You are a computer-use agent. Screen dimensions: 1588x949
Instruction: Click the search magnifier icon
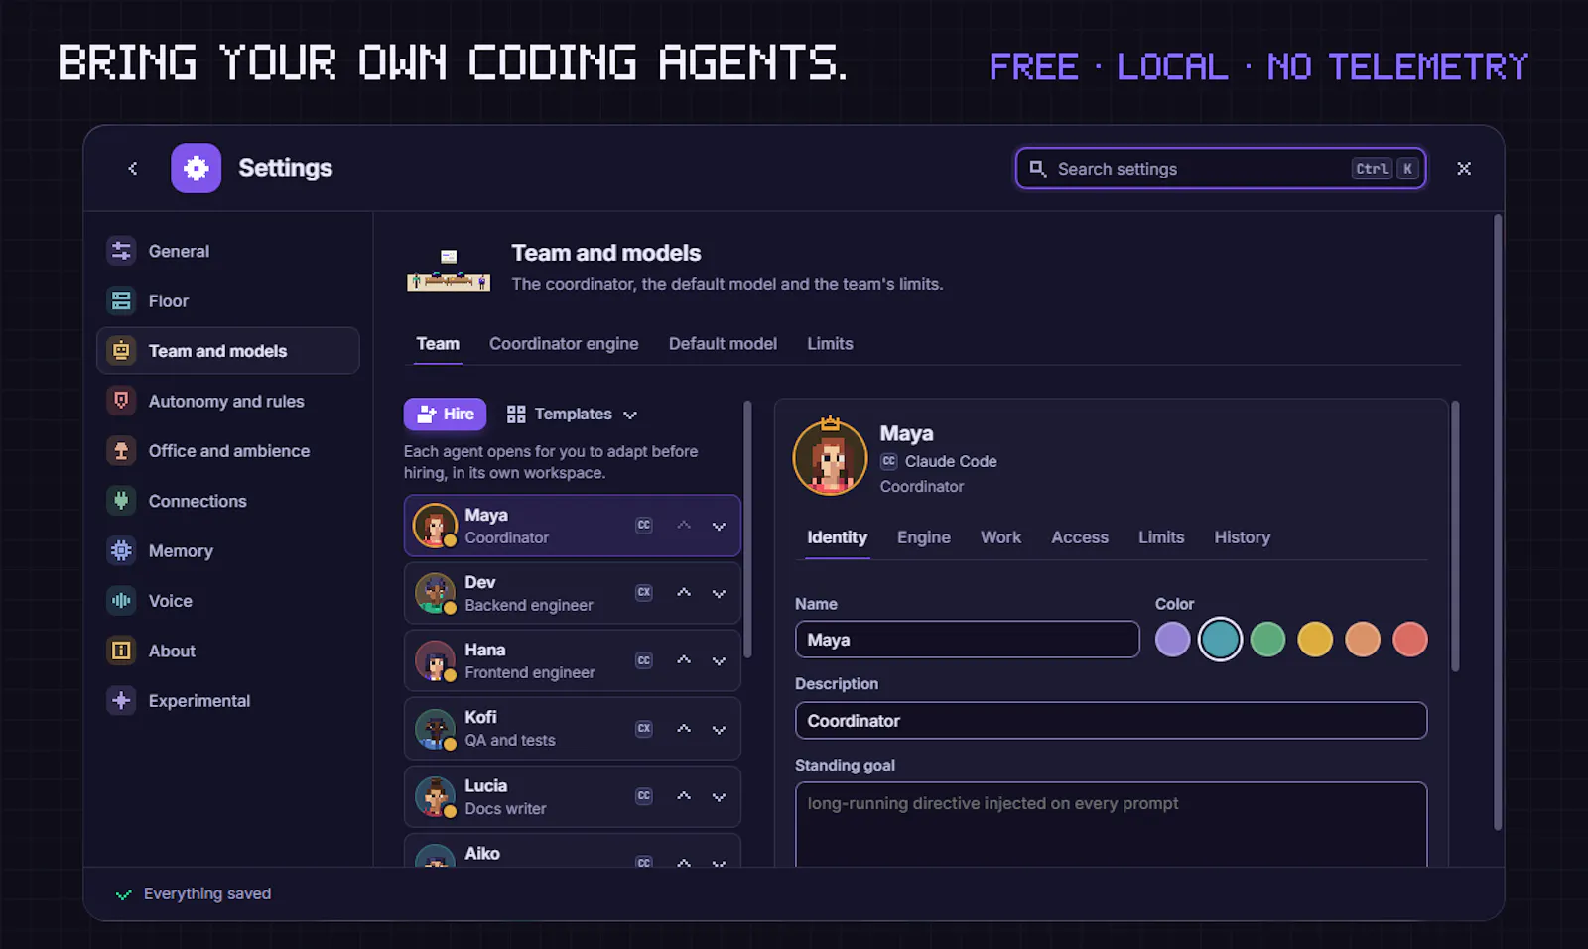pyautogui.click(x=1038, y=169)
